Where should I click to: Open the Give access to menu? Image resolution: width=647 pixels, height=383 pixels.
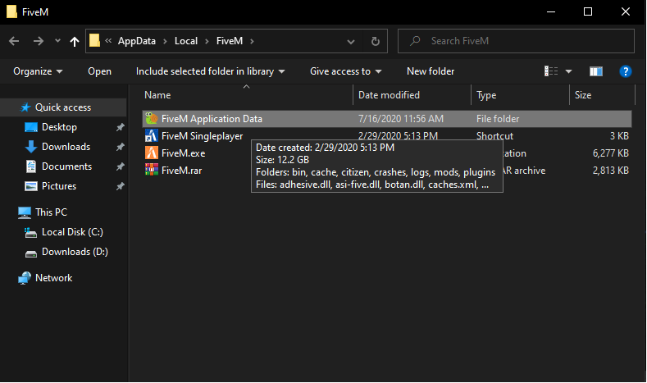tap(346, 71)
